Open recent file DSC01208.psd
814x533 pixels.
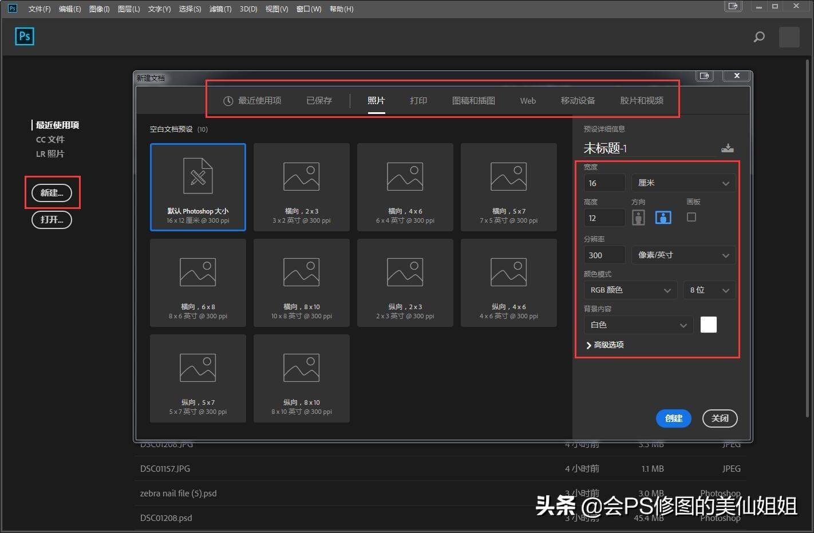(441, 518)
